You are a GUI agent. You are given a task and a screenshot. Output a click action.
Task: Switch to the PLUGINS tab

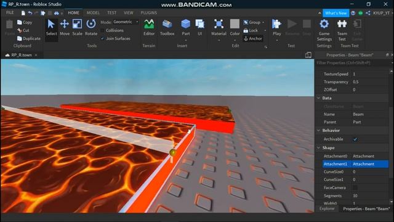click(x=148, y=12)
